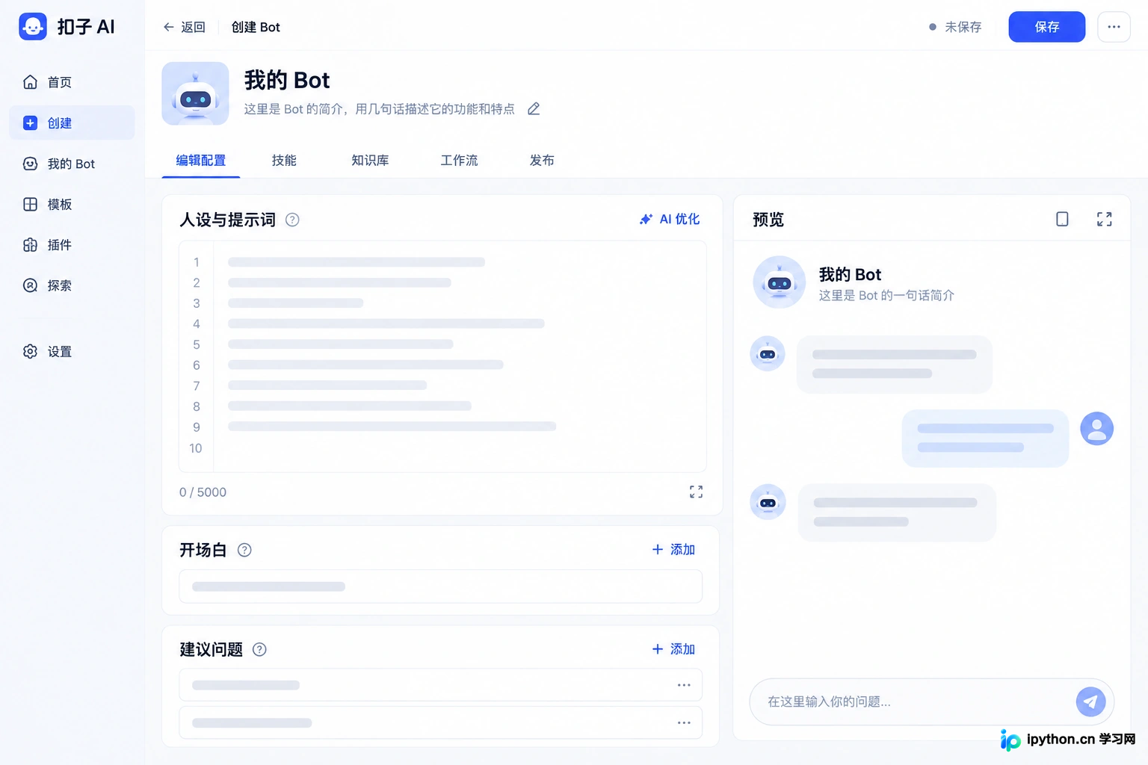Click the 扣子 AI logo icon
The height and width of the screenshot is (765, 1148).
(33, 27)
